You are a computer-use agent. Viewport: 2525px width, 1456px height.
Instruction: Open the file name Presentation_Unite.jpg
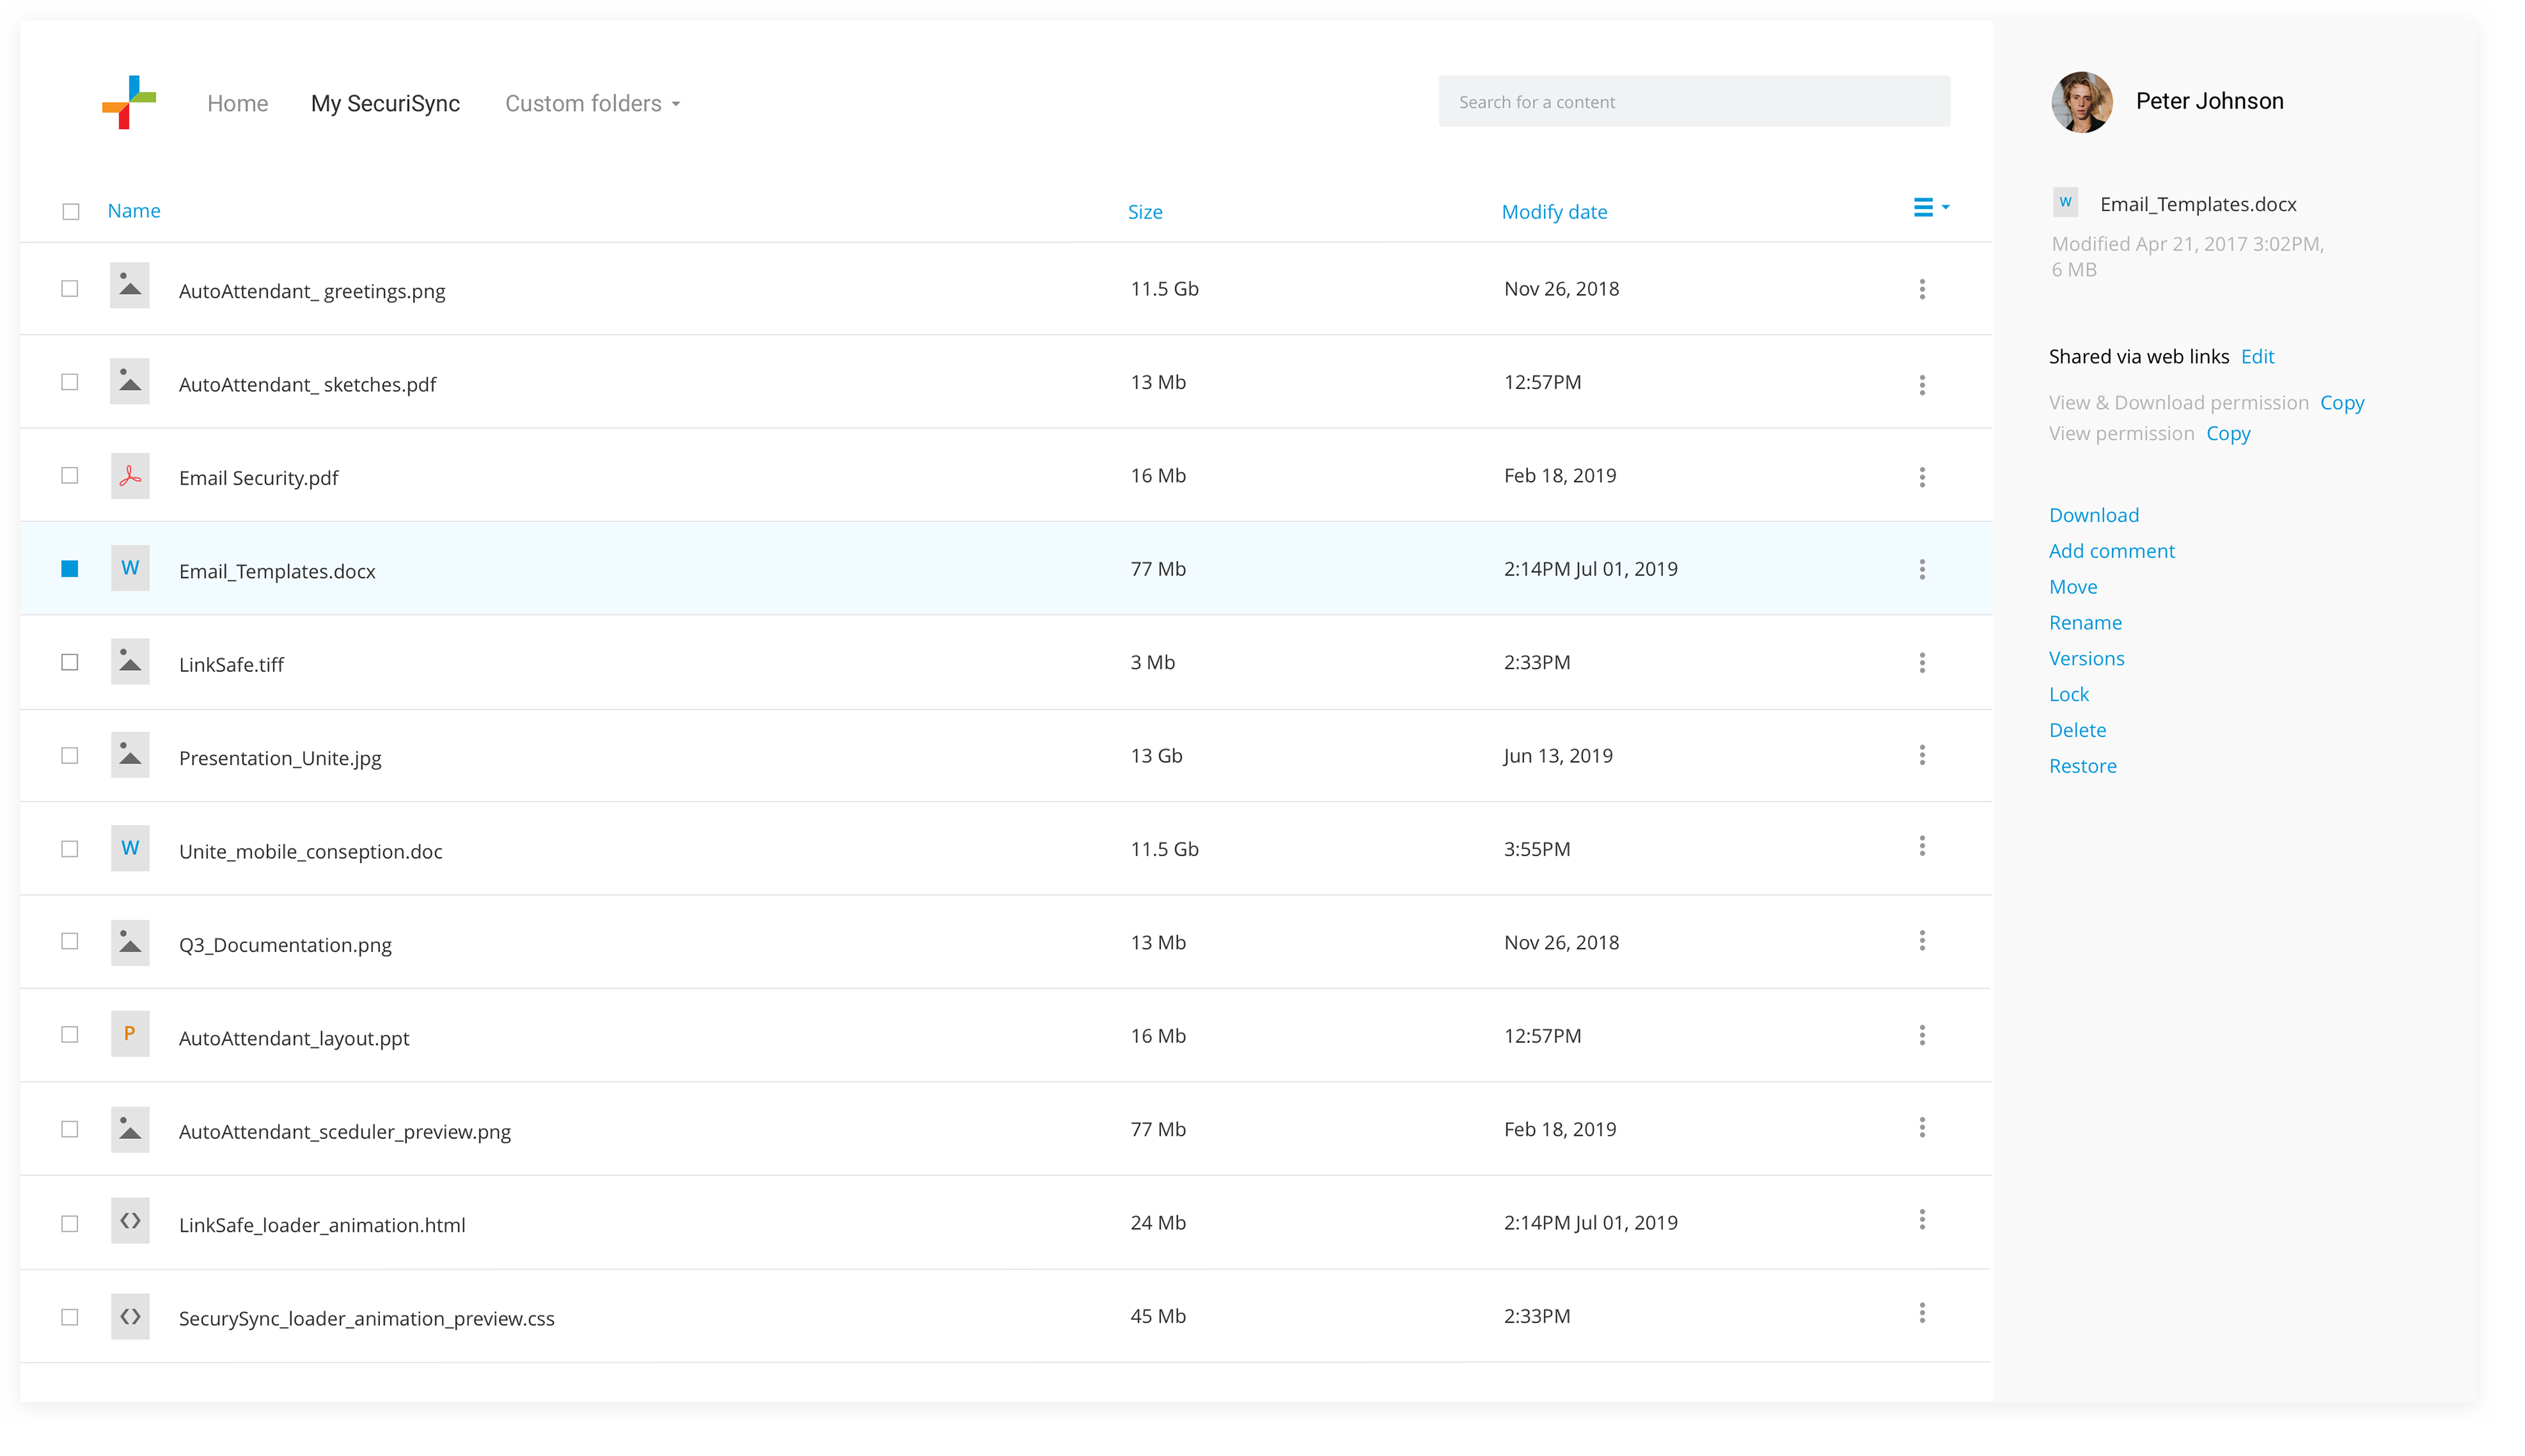tap(280, 758)
